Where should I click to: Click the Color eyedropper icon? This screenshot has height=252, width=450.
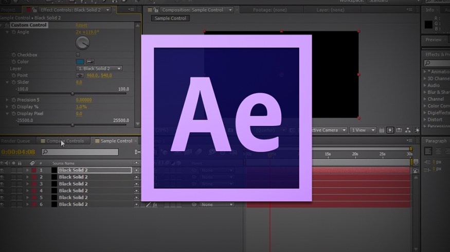coord(89,62)
